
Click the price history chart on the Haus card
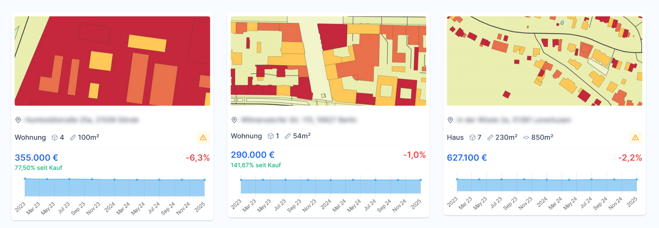pyautogui.click(x=547, y=185)
